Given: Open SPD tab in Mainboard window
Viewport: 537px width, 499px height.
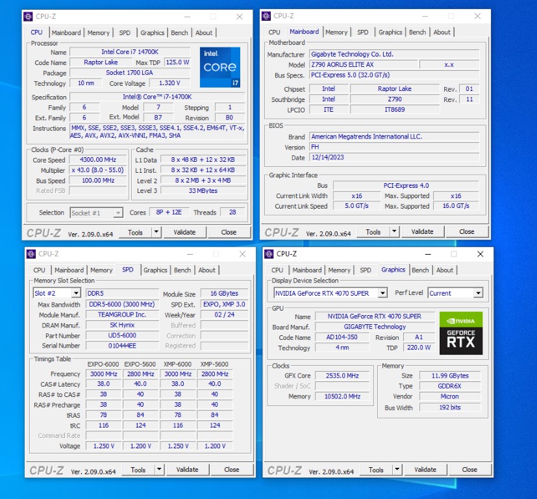Looking at the screenshot, I should (x=363, y=32).
